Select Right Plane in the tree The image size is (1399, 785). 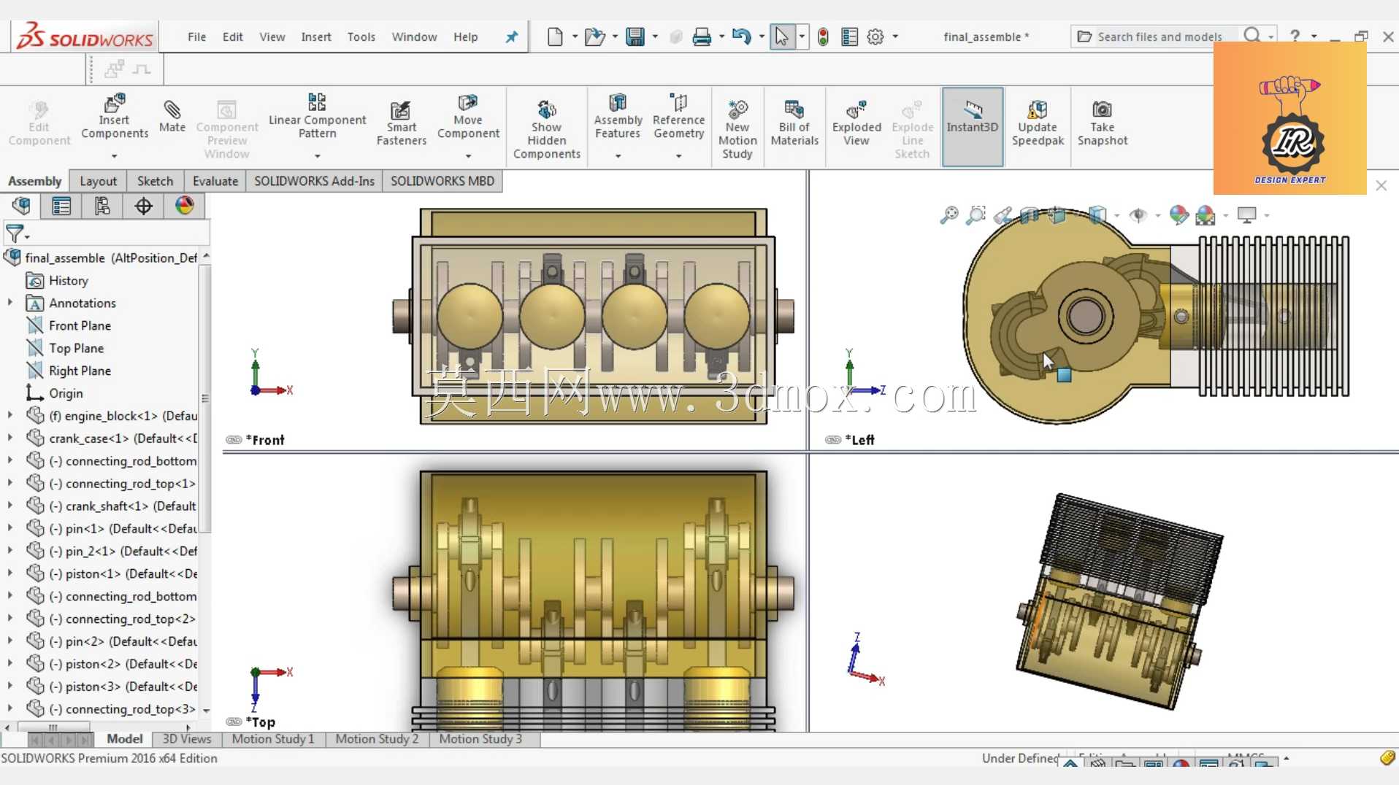coord(80,371)
